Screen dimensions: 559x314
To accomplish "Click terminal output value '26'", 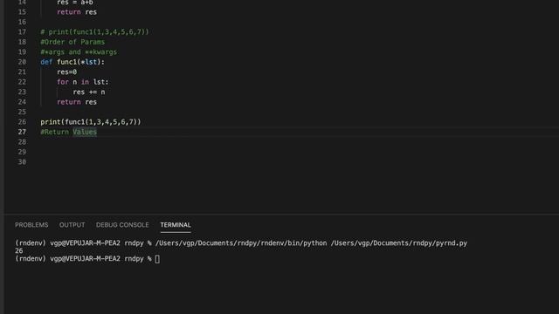I will point(19,250).
